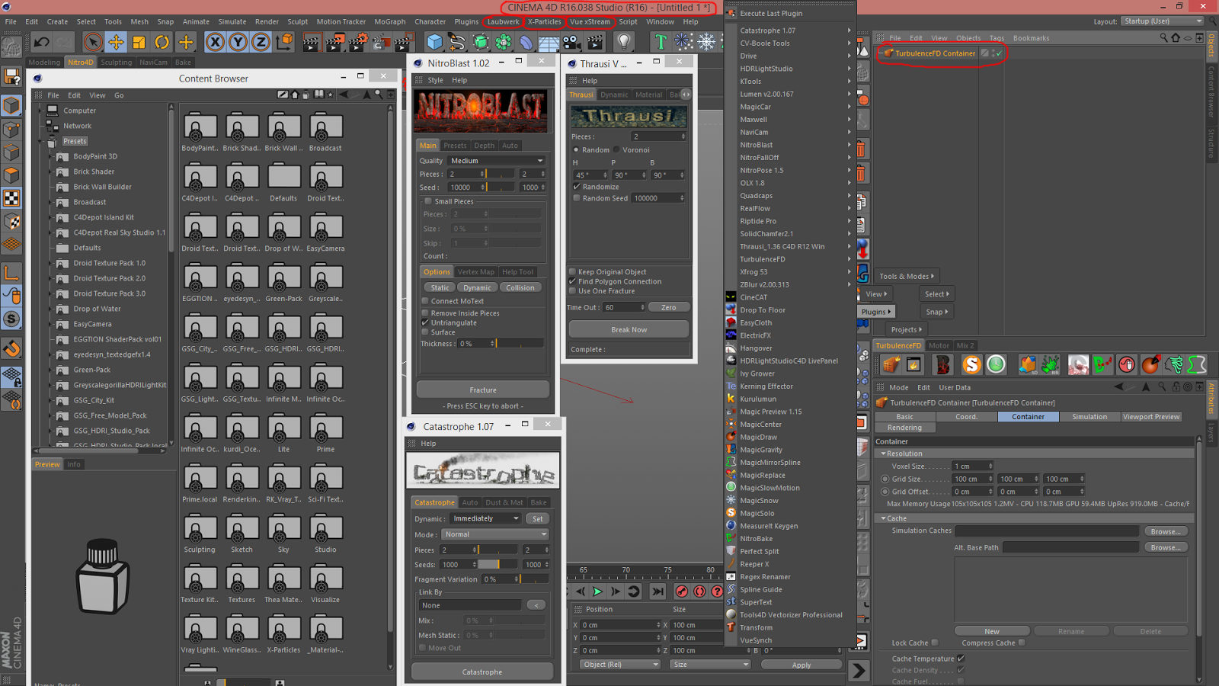Viewport: 1219px width, 686px height.
Task: Click the Zero button in Thrausi
Action: 669,307
